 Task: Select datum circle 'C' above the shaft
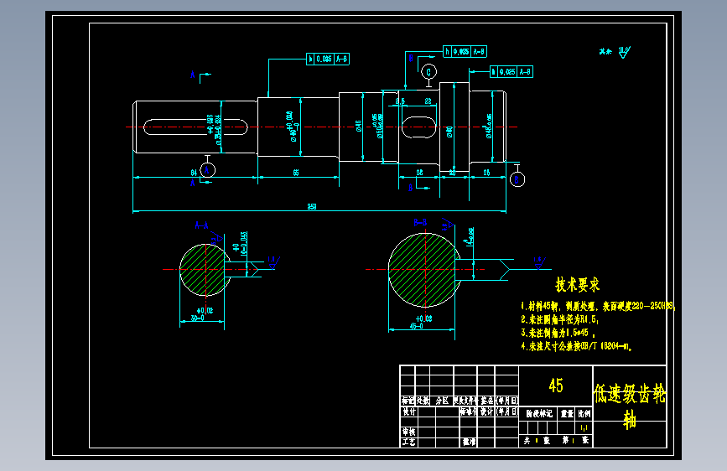tap(428, 72)
